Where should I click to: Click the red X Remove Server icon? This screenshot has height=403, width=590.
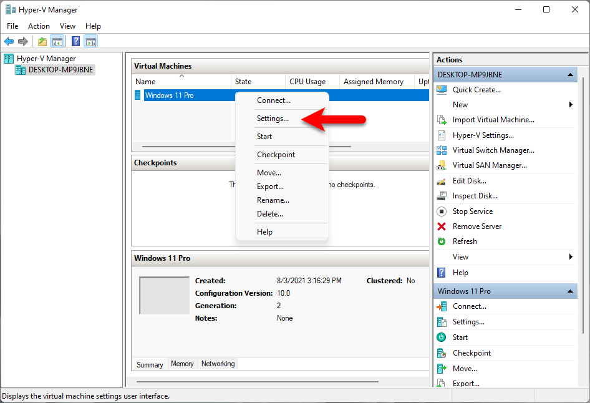(x=442, y=226)
